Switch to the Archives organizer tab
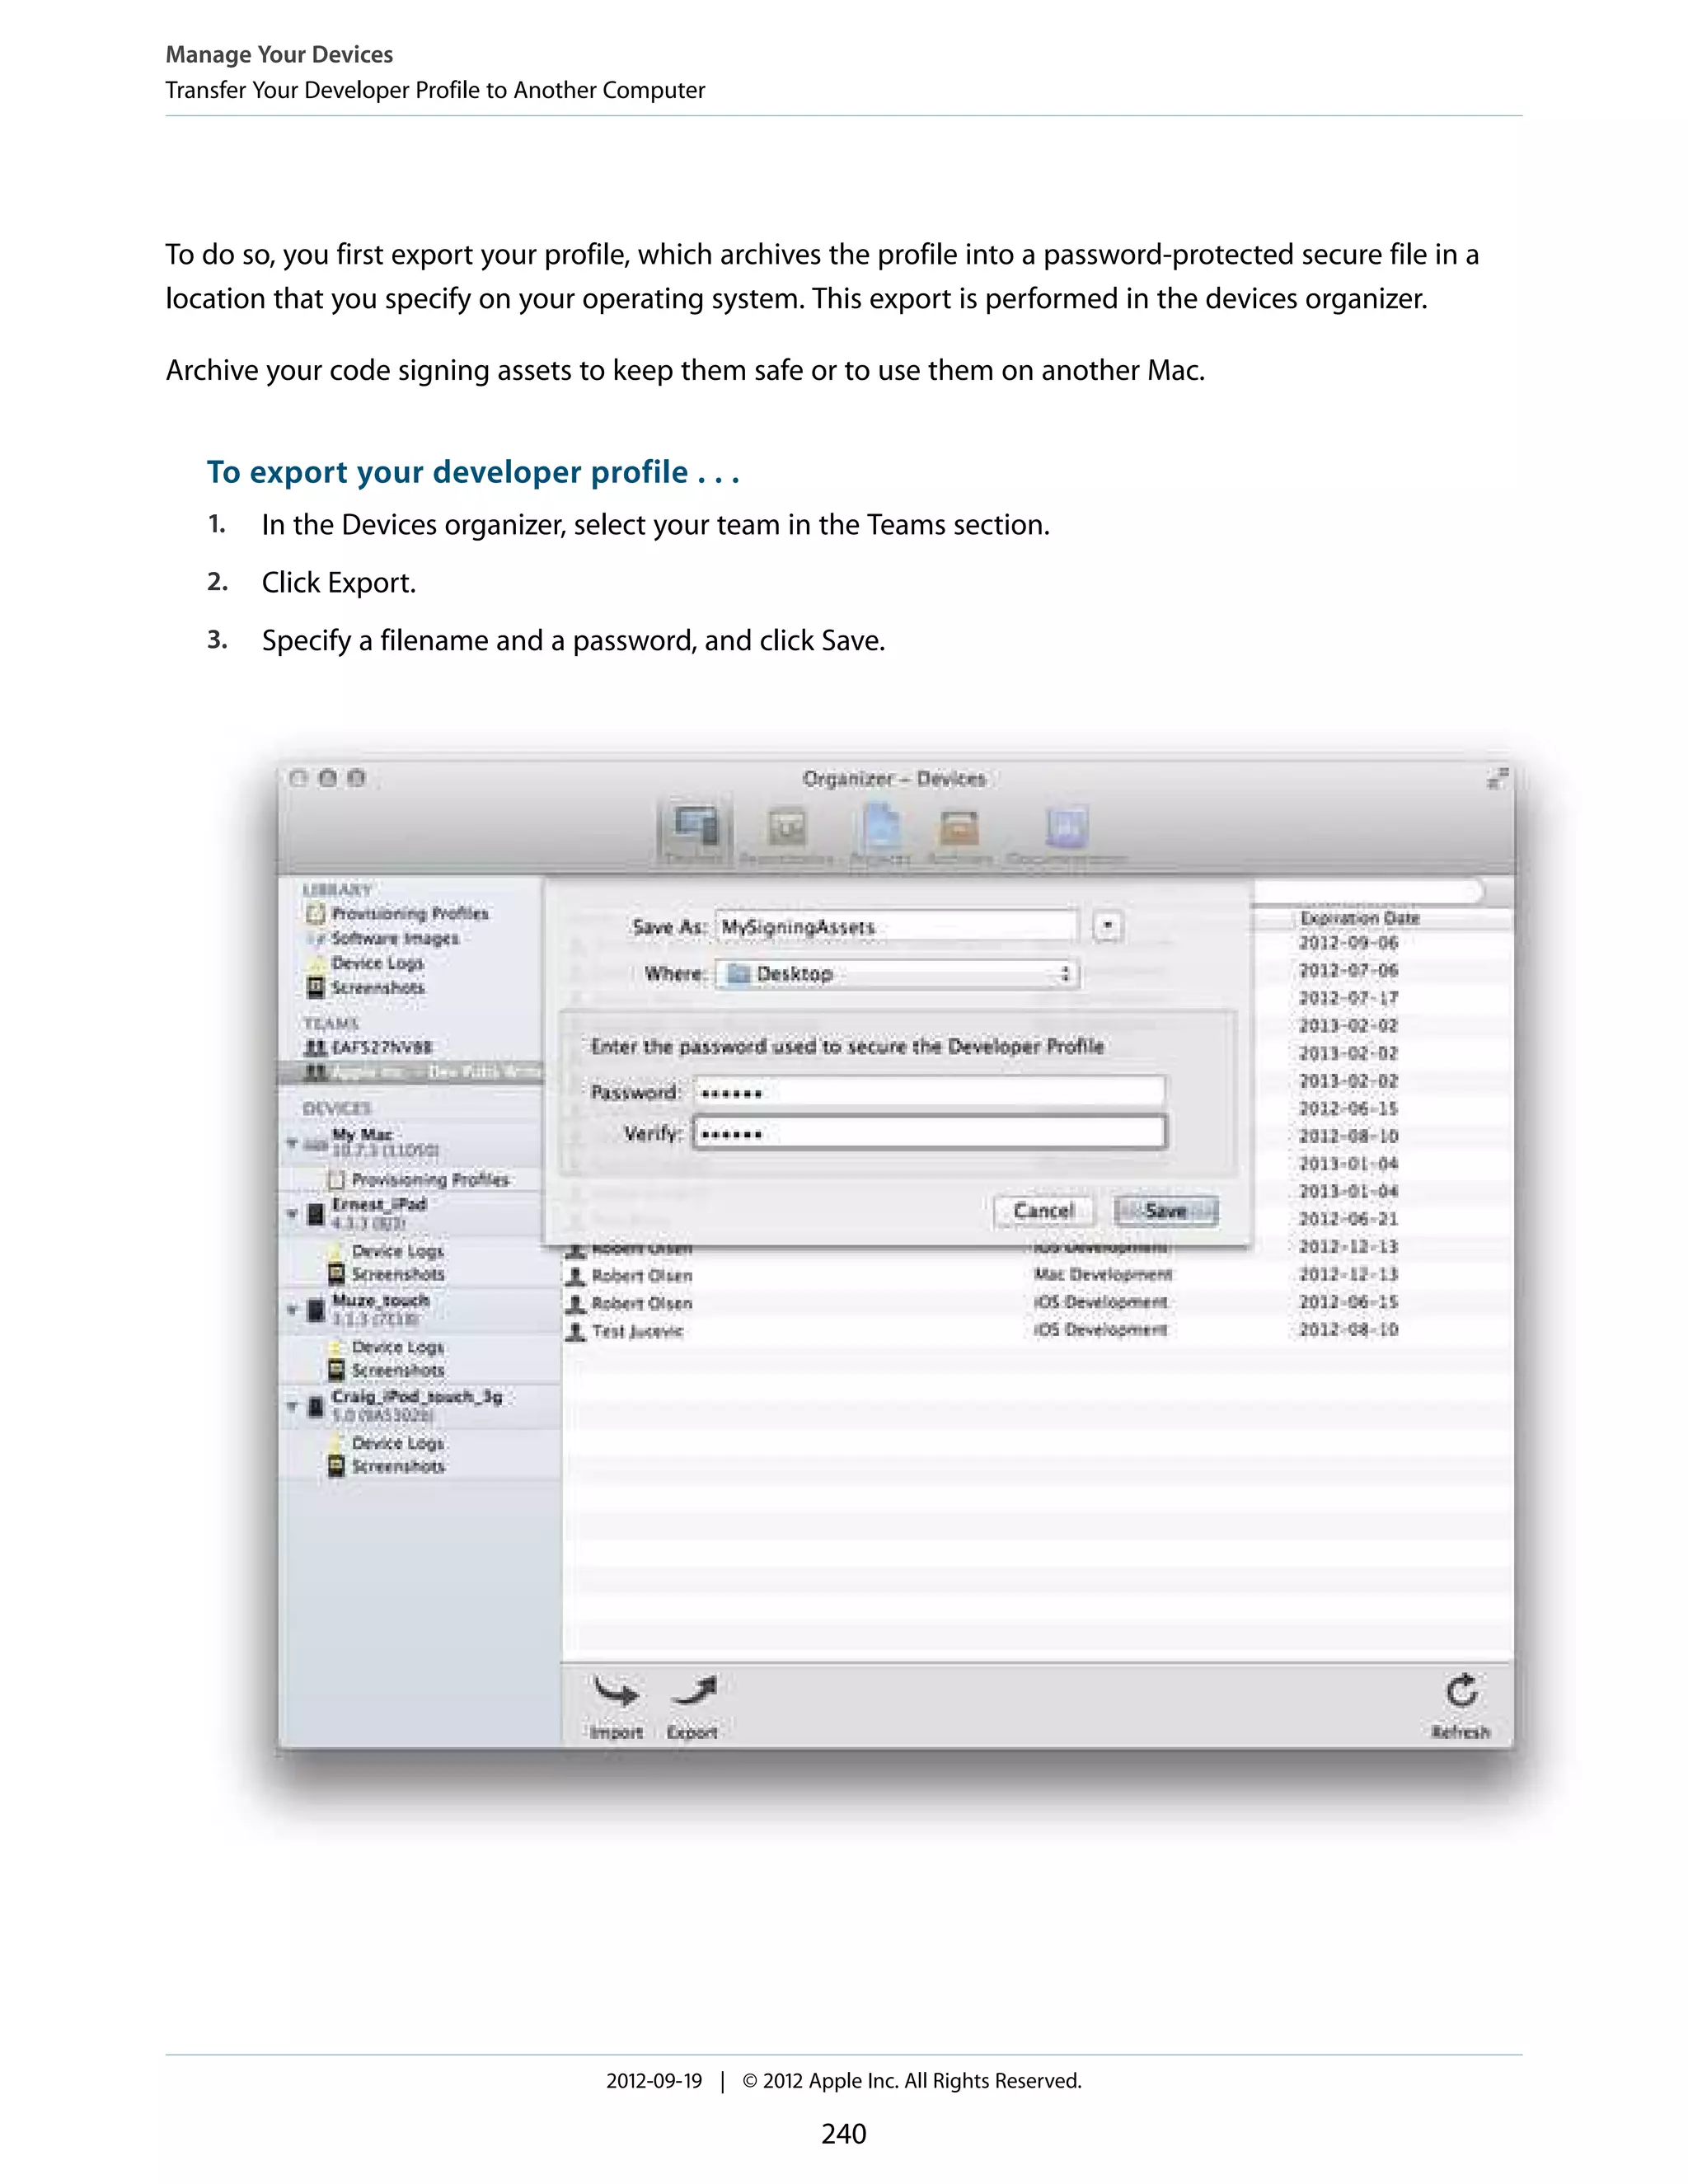The width and height of the screenshot is (1688, 2184). tap(959, 835)
